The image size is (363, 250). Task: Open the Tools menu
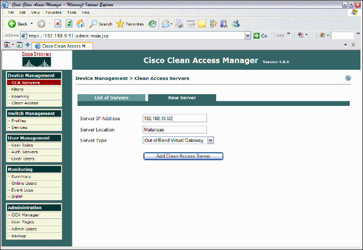click(72, 12)
